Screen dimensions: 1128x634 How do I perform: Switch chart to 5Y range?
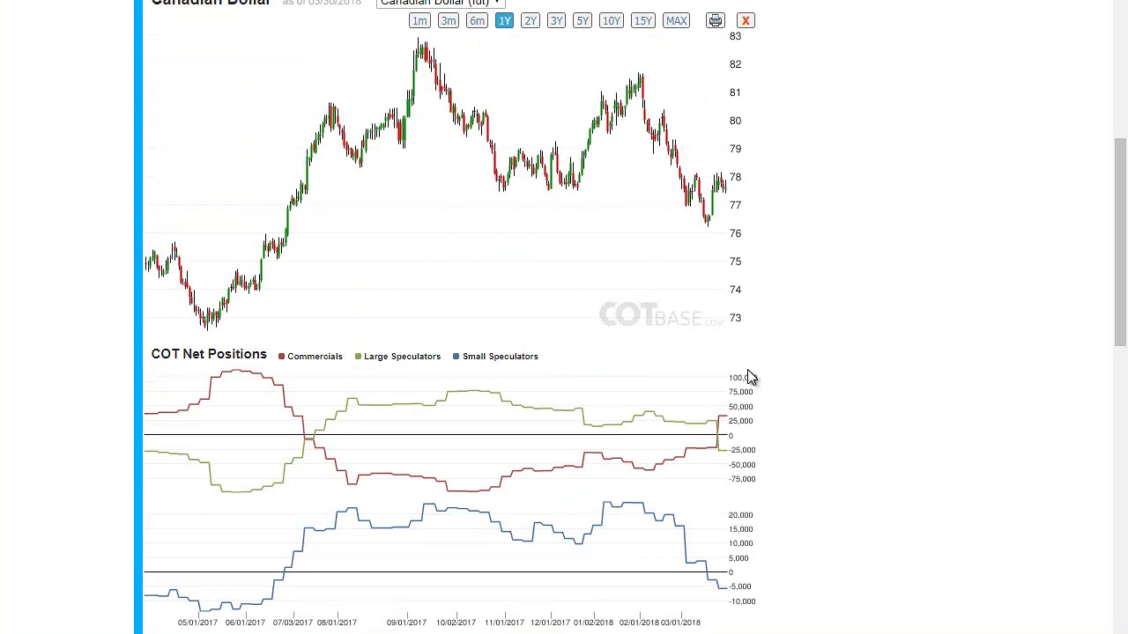(583, 20)
